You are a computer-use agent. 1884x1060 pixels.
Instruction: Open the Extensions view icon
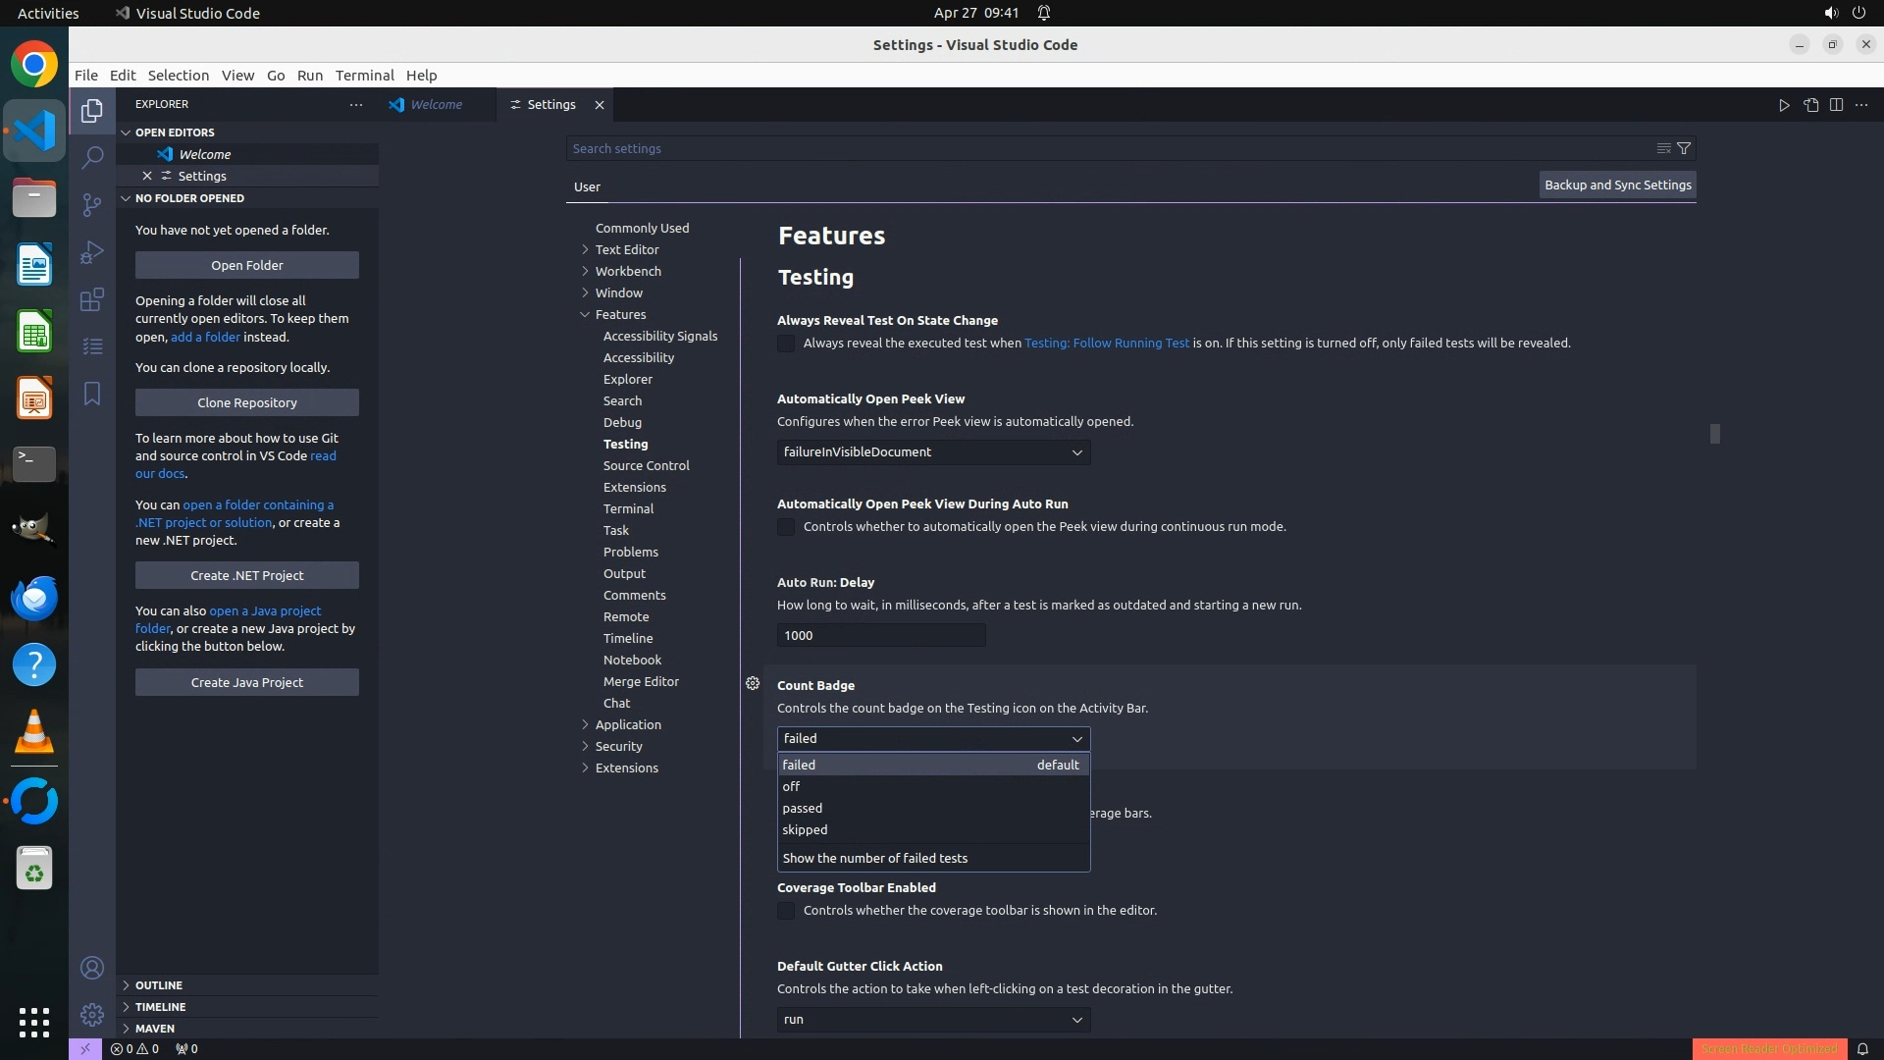[x=92, y=299]
